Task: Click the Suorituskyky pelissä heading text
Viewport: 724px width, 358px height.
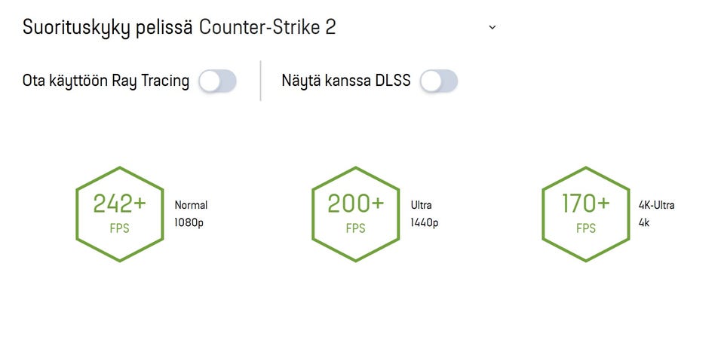Action: tap(109, 28)
